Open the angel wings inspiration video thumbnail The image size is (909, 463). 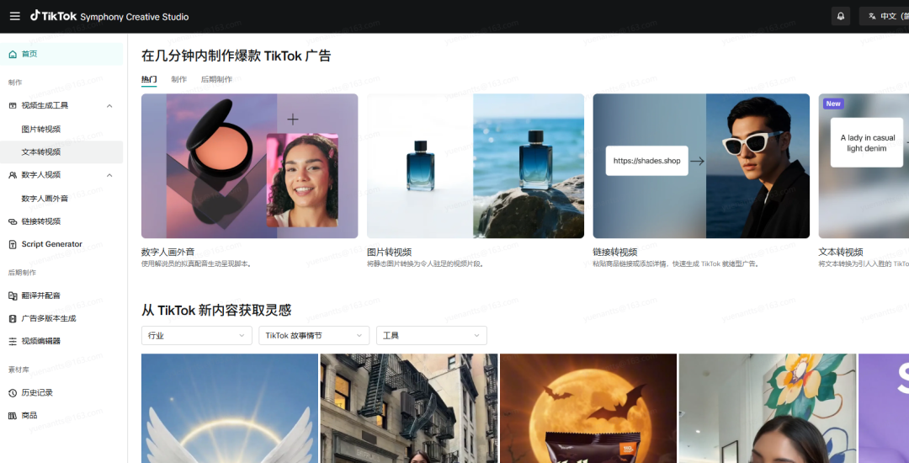[x=230, y=408]
